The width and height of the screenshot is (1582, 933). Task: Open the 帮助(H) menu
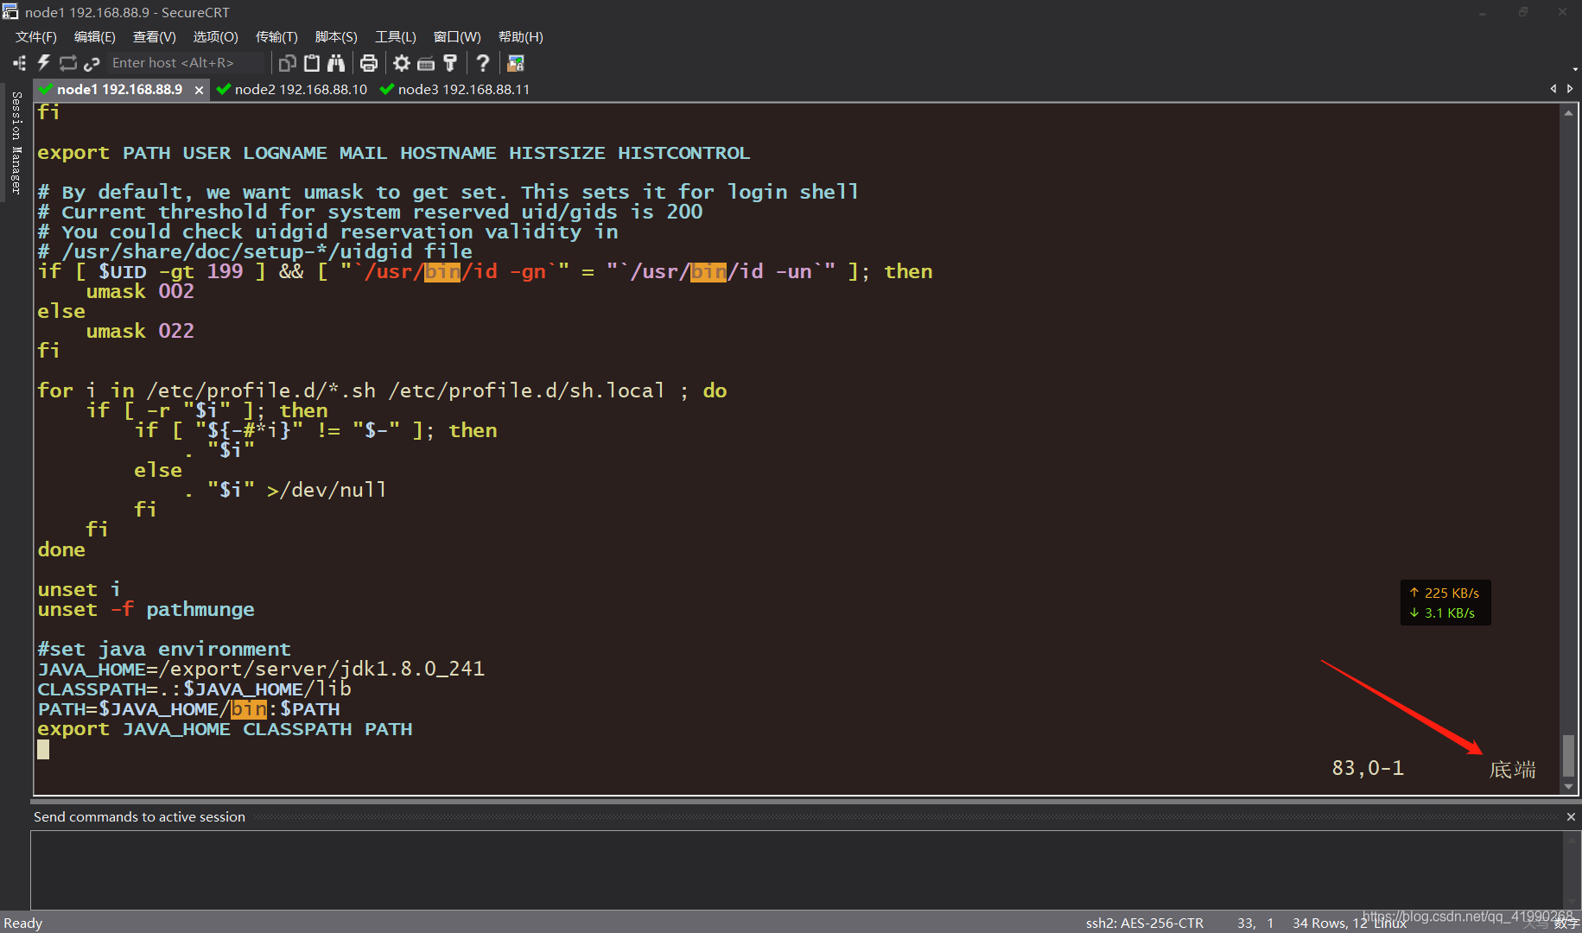tap(521, 37)
